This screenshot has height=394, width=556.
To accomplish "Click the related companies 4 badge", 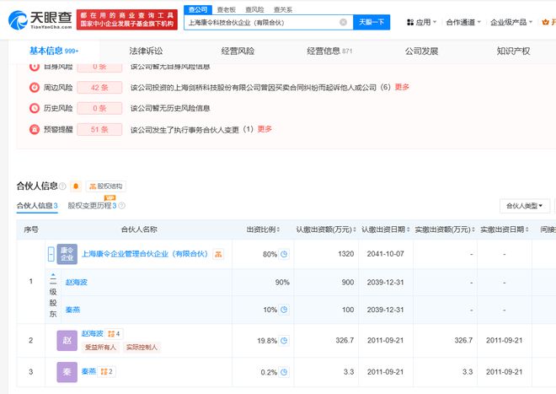I will [x=115, y=333].
